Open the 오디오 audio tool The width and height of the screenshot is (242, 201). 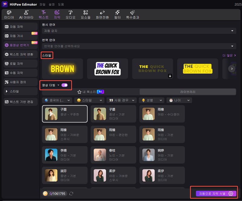pyautogui.click(x=70, y=15)
